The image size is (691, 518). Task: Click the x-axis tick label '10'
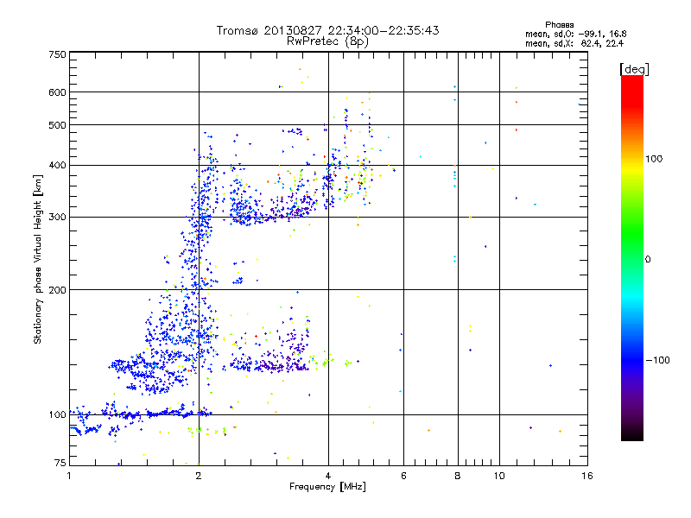click(499, 476)
